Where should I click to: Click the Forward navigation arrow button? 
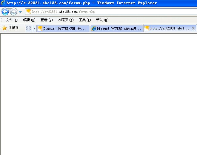(13, 12)
